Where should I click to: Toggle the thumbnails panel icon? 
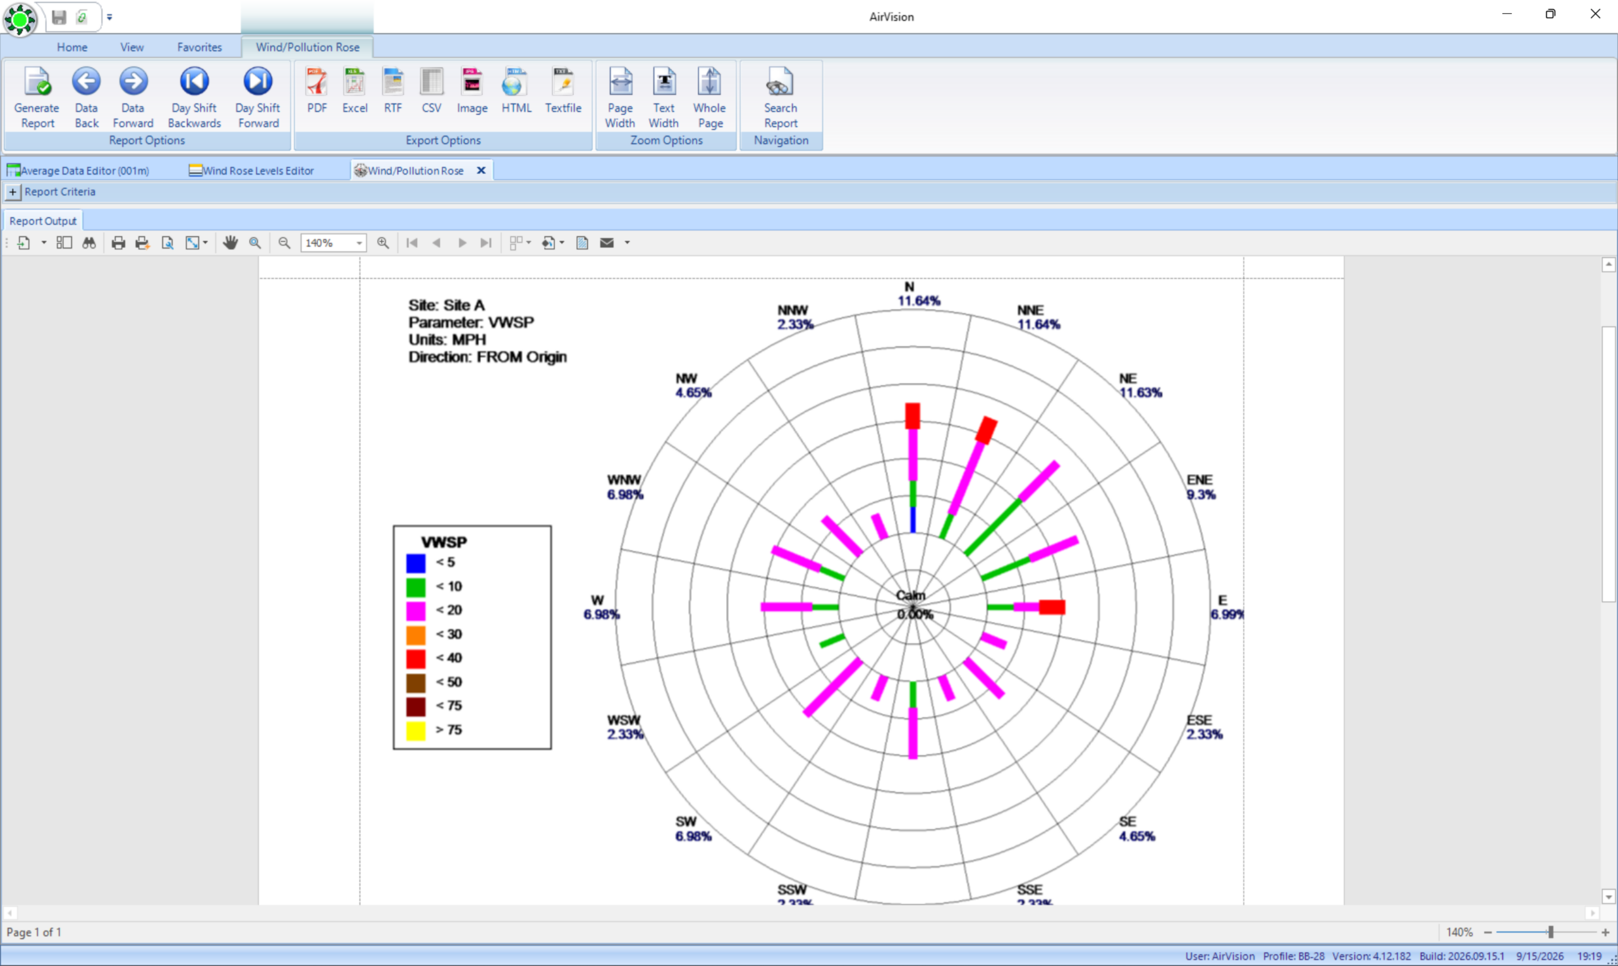point(64,243)
